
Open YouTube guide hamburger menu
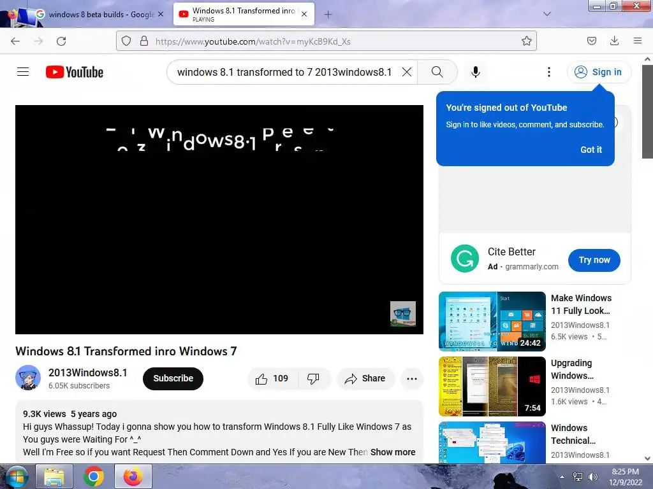[x=23, y=72]
